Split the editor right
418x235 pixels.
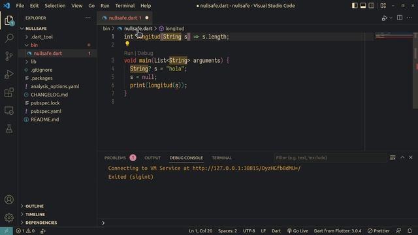(x=400, y=18)
